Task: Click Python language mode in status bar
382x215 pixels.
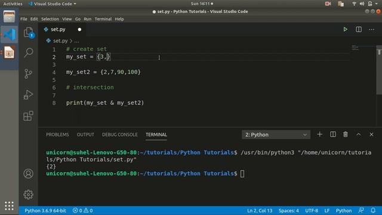Action: (x=344, y=210)
